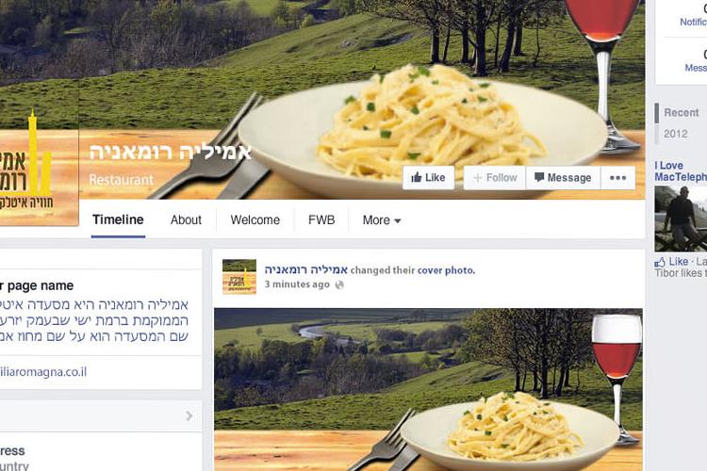Jump to Recent in the timeline navigator
Screen dimensions: 707x471
(x=681, y=113)
